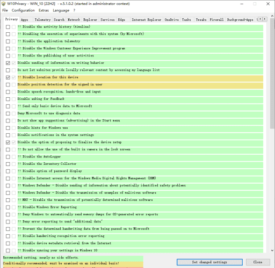Check Disable speech recognition, hands-free and input
This screenshot has width=275, height=268.
(8, 92)
